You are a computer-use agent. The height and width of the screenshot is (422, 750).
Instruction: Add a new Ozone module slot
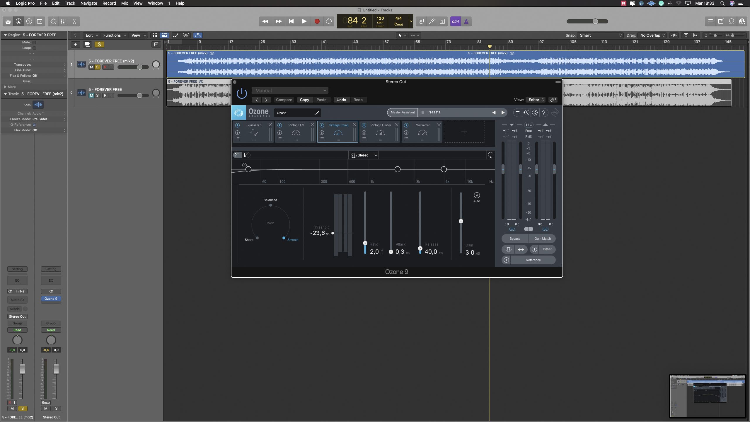click(x=464, y=132)
